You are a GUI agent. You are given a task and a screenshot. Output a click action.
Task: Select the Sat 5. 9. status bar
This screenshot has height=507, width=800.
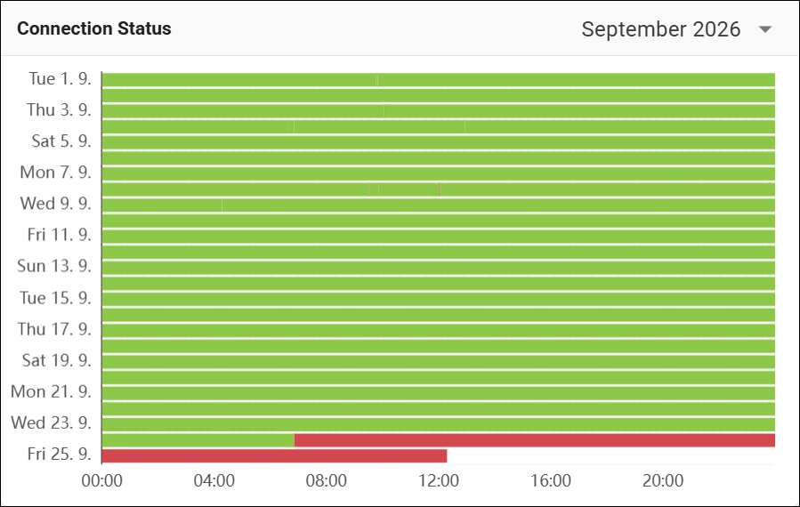[439, 142]
